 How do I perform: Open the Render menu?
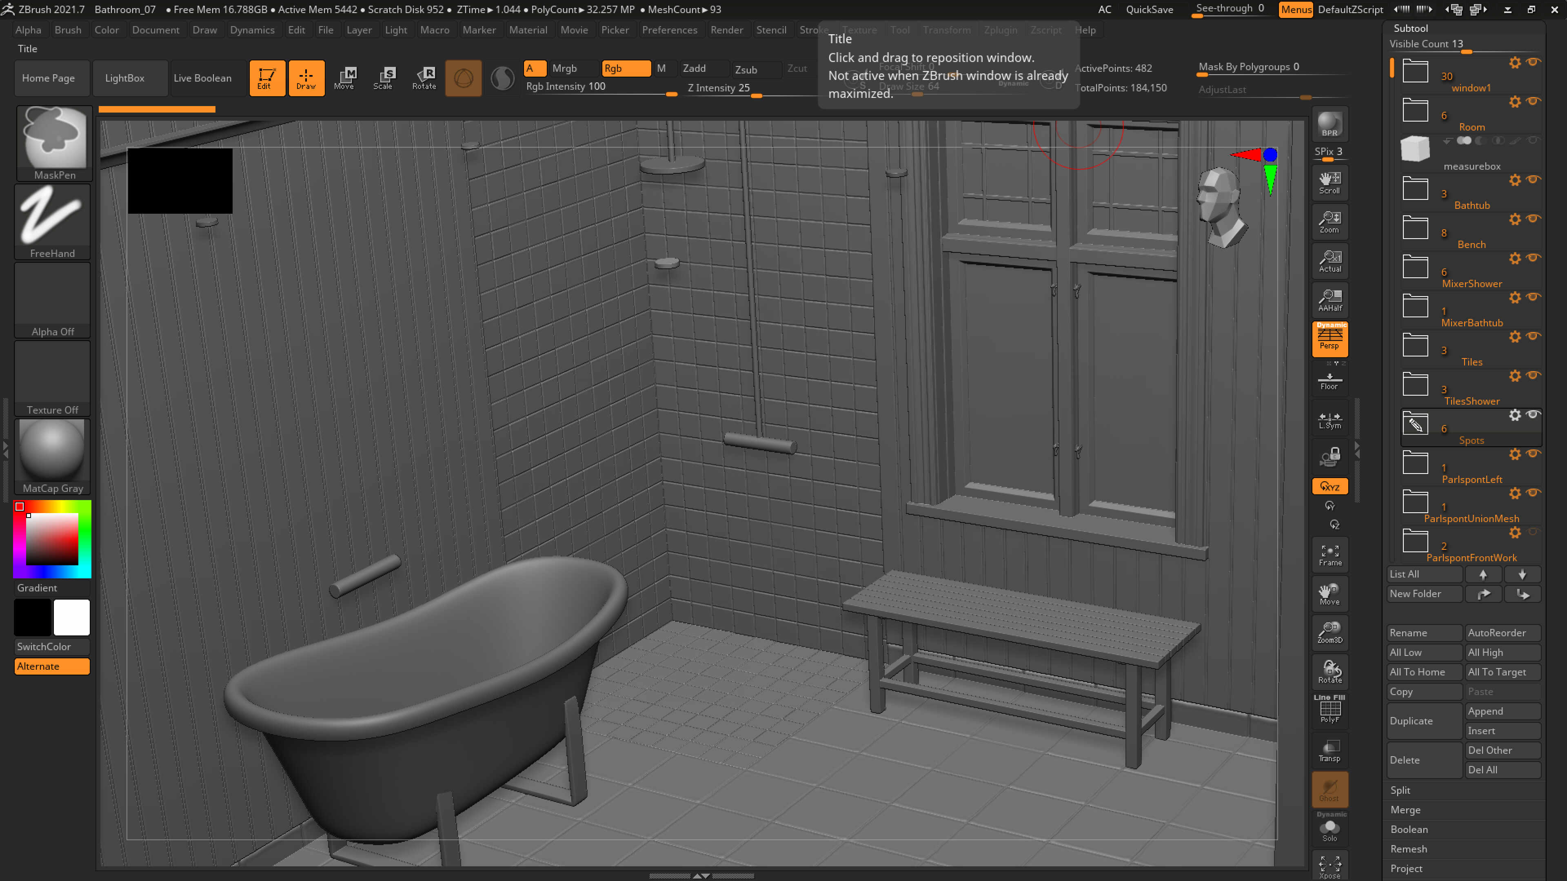726,30
